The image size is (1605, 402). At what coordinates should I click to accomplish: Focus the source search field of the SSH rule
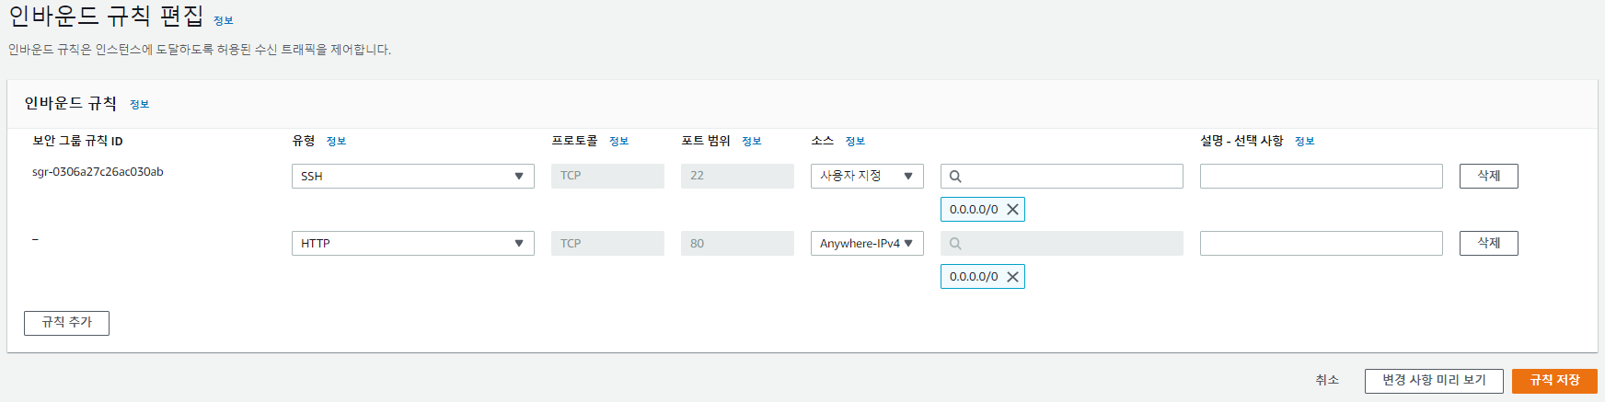(1062, 176)
